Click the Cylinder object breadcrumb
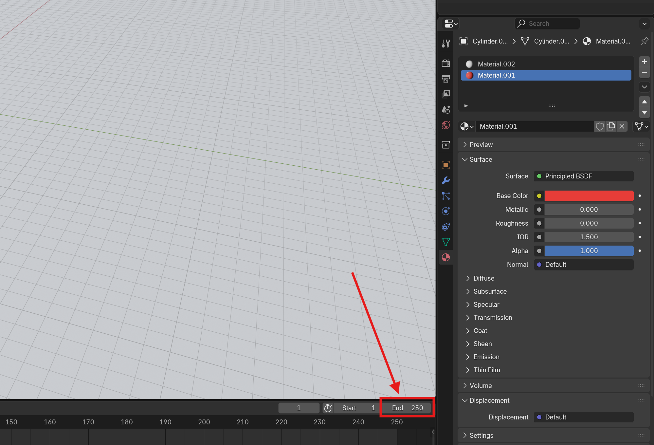The height and width of the screenshot is (445, 654). pos(484,41)
